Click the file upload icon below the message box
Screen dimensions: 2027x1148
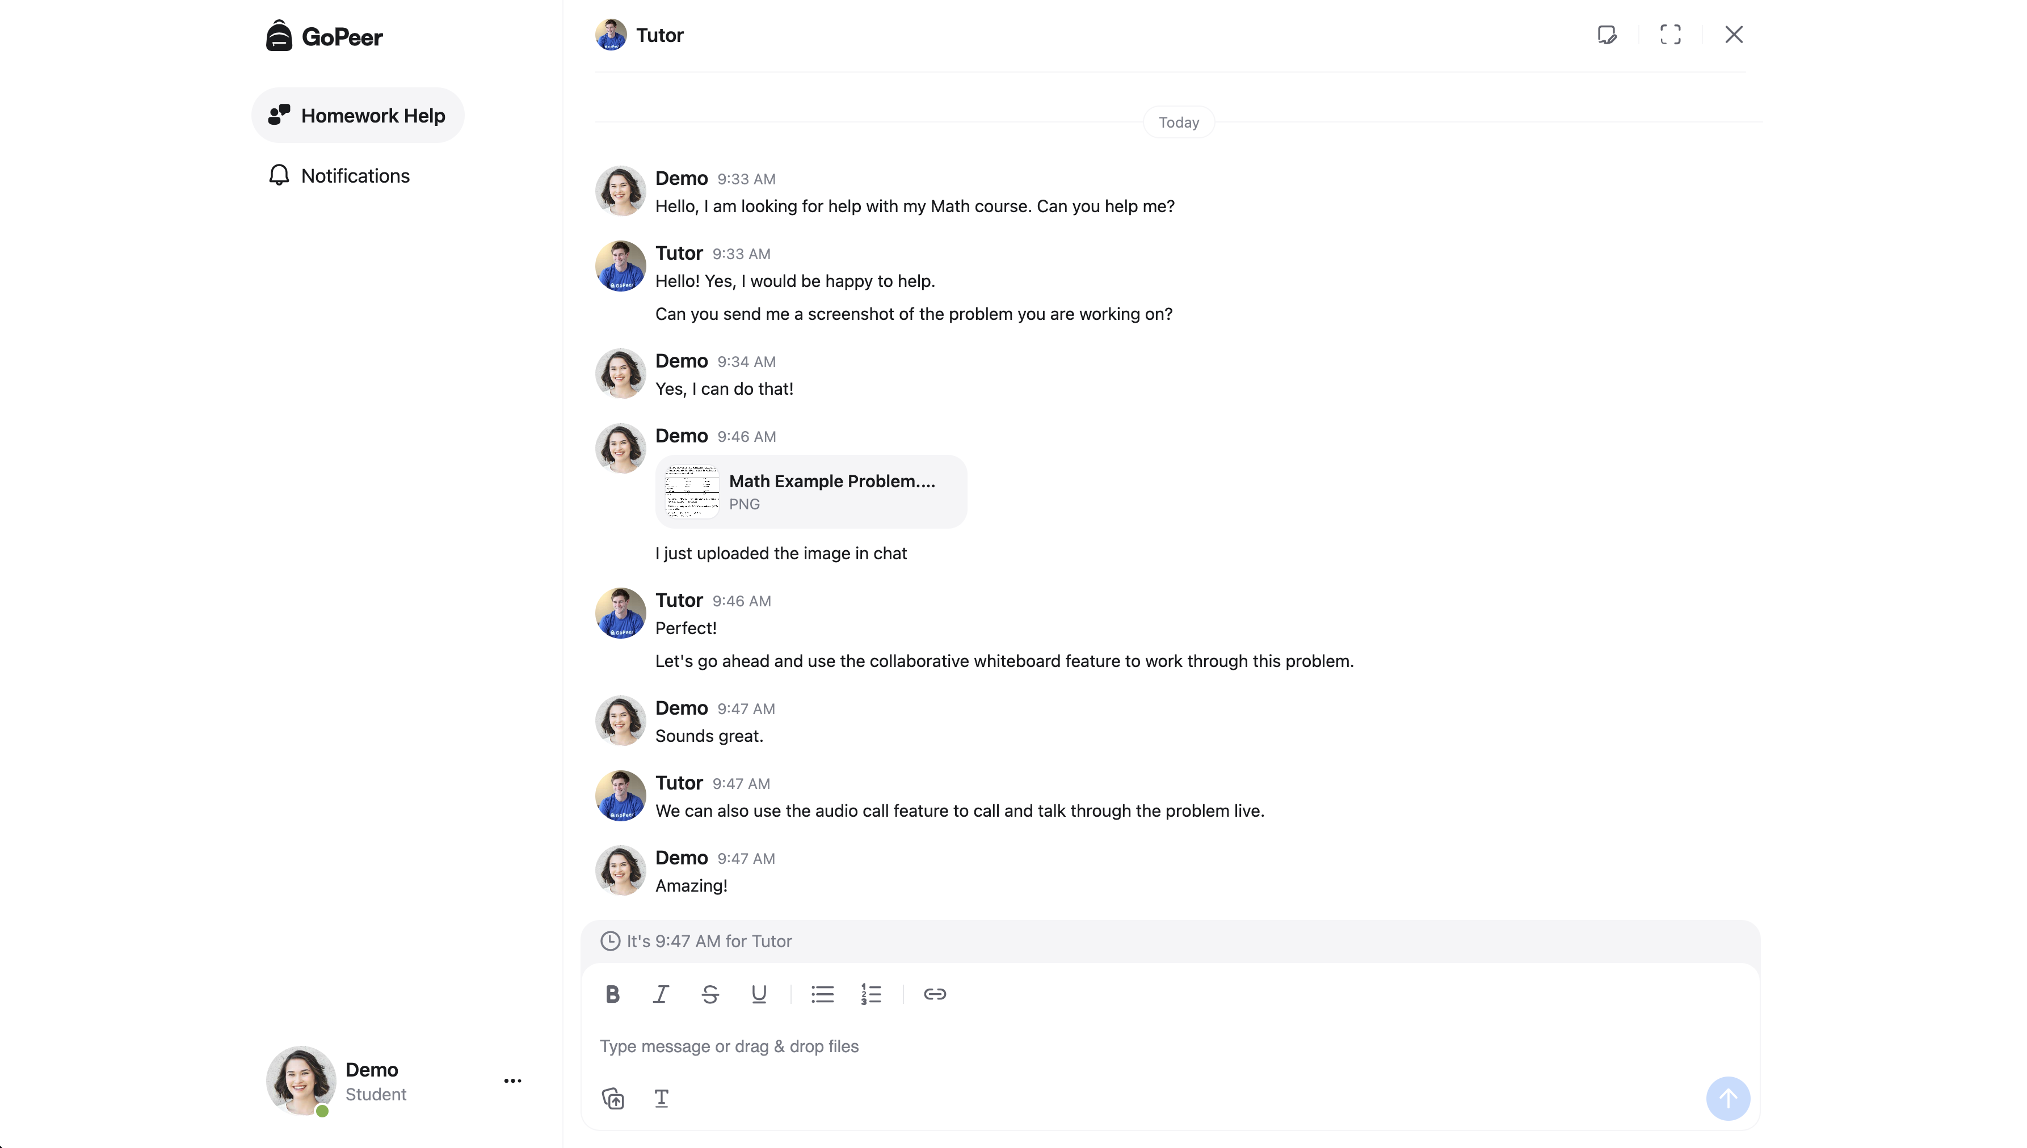click(613, 1098)
